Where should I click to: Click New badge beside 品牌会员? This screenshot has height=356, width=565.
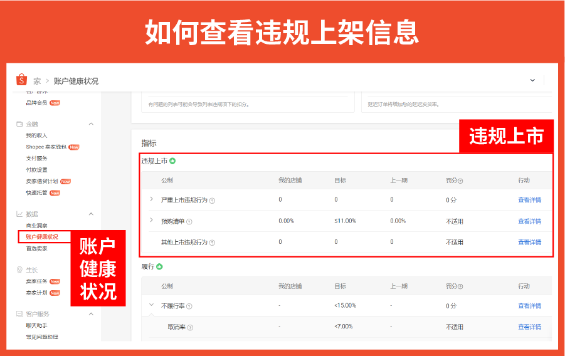click(55, 103)
